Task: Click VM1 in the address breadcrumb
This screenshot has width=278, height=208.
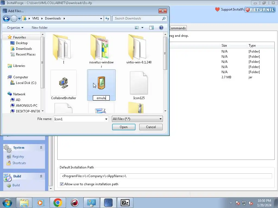Action: coord(36,18)
